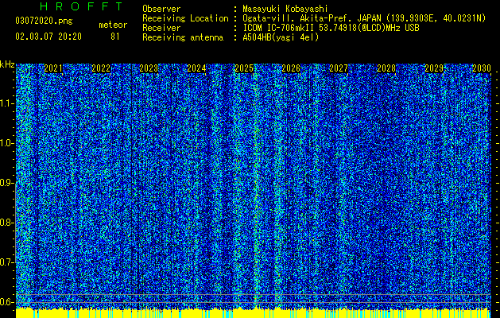
Task: Select the meteor count value 81
Action: [x=115, y=37]
